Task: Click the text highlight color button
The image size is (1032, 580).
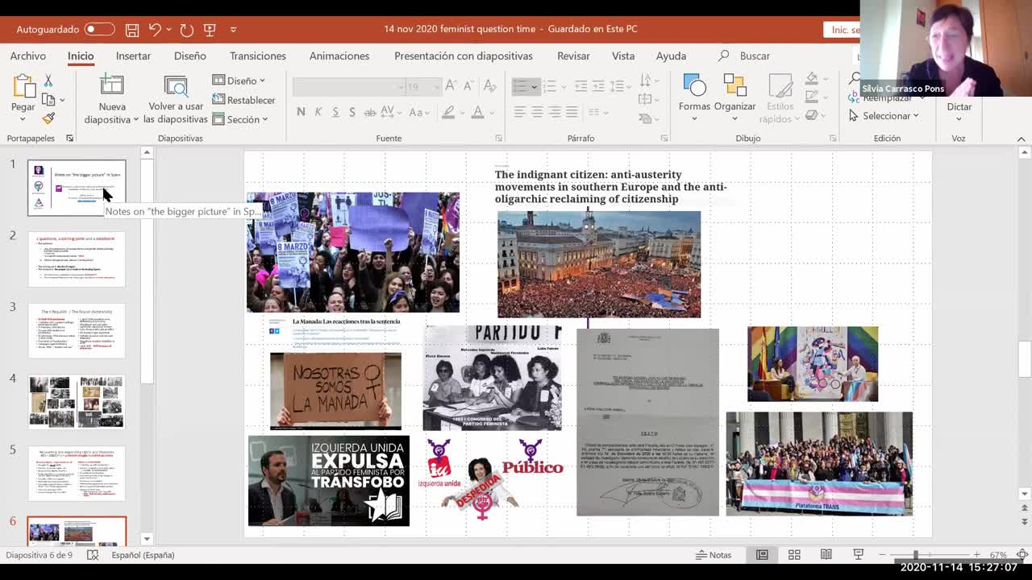Action: (x=448, y=112)
